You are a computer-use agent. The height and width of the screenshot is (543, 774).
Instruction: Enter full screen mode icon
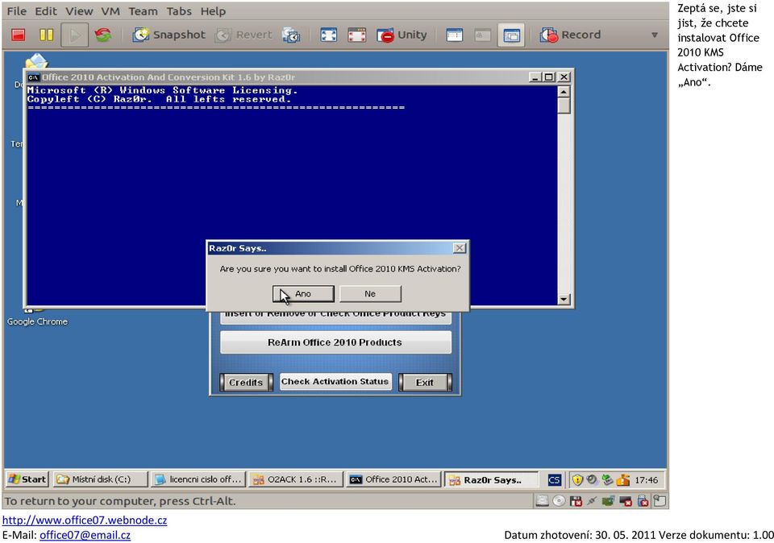pyautogui.click(x=329, y=35)
